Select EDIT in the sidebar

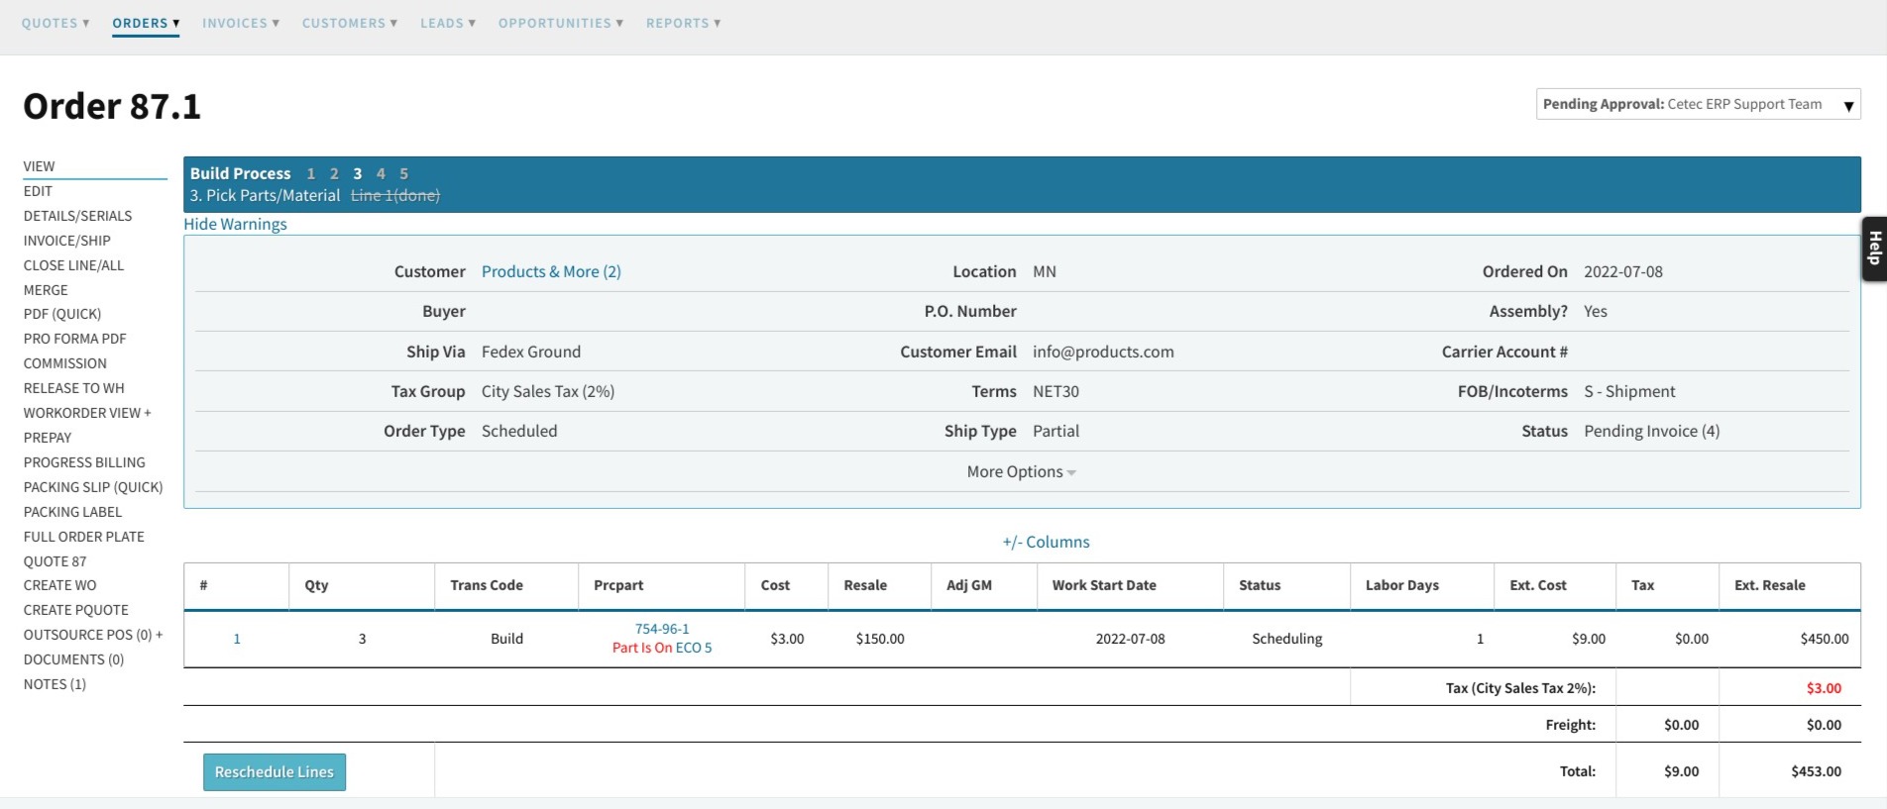pyautogui.click(x=38, y=191)
